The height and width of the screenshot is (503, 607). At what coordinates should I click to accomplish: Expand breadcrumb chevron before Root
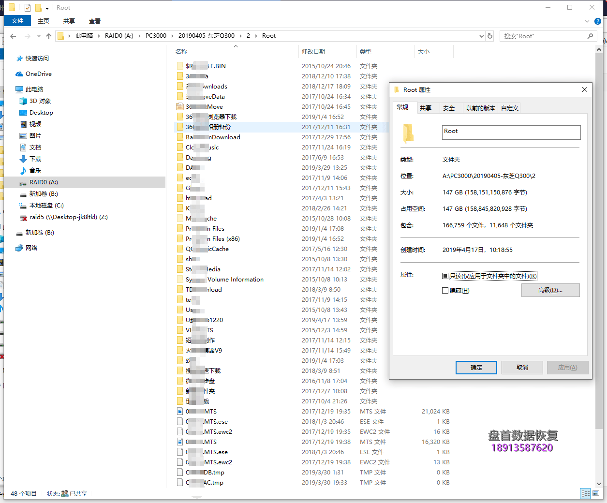click(x=256, y=36)
